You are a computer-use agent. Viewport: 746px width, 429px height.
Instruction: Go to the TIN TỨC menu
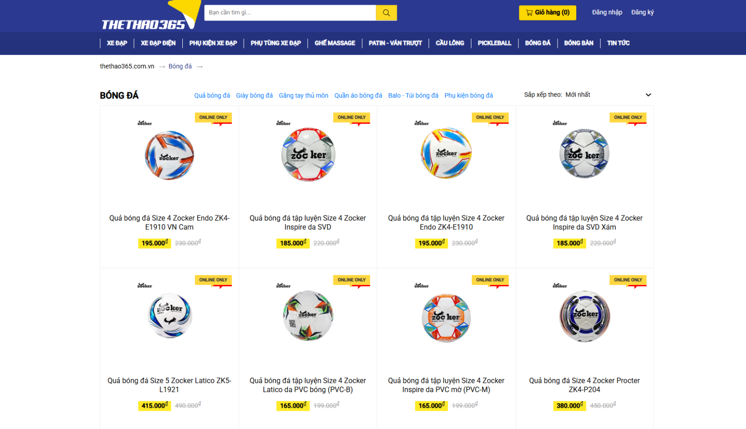click(x=618, y=43)
